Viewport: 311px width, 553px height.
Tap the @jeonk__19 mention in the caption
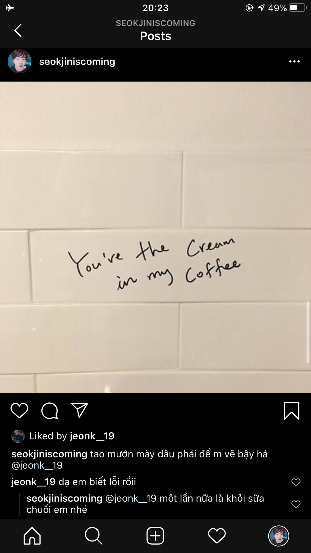[x=37, y=465]
